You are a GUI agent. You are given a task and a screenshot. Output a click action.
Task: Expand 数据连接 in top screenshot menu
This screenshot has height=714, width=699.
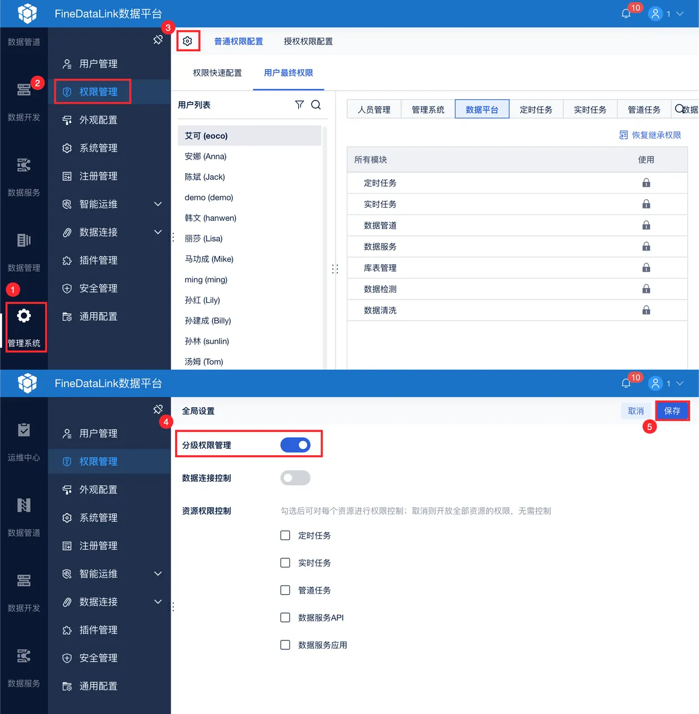(x=158, y=232)
